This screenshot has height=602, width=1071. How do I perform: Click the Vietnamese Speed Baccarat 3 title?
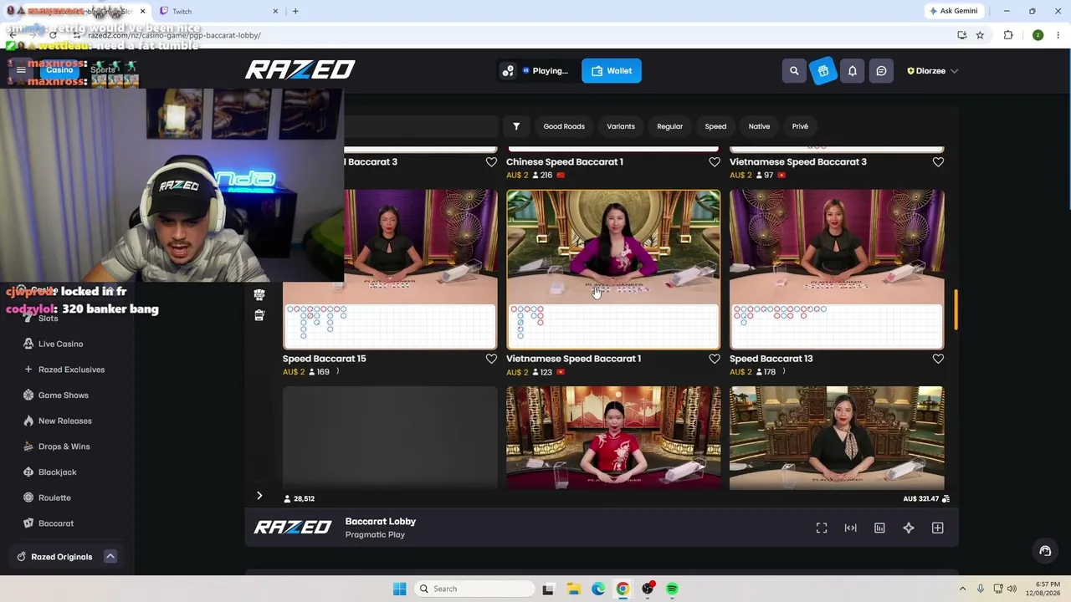tap(798, 162)
